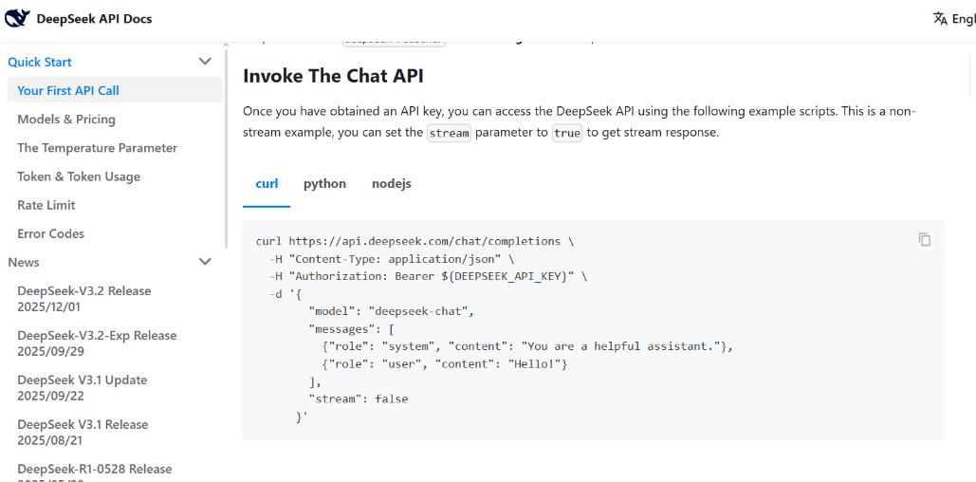The width and height of the screenshot is (976, 482).
Task: Switch to the python code tab
Action: coord(324,184)
